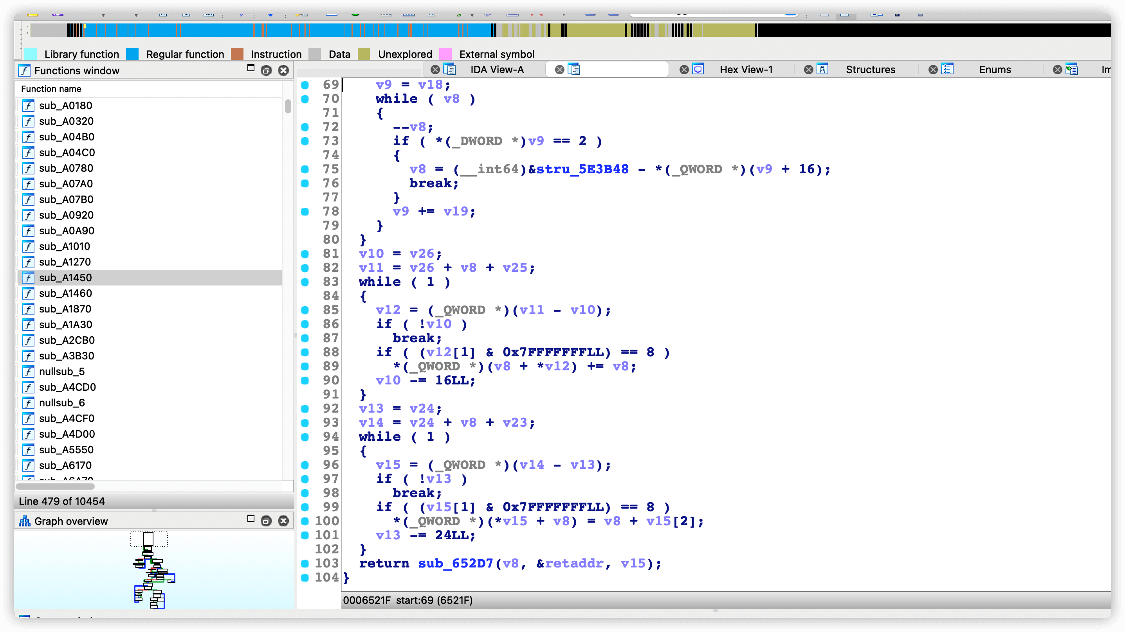Viewport: 1125px width, 632px height.
Task: Open the Enums tab
Action: coord(995,69)
